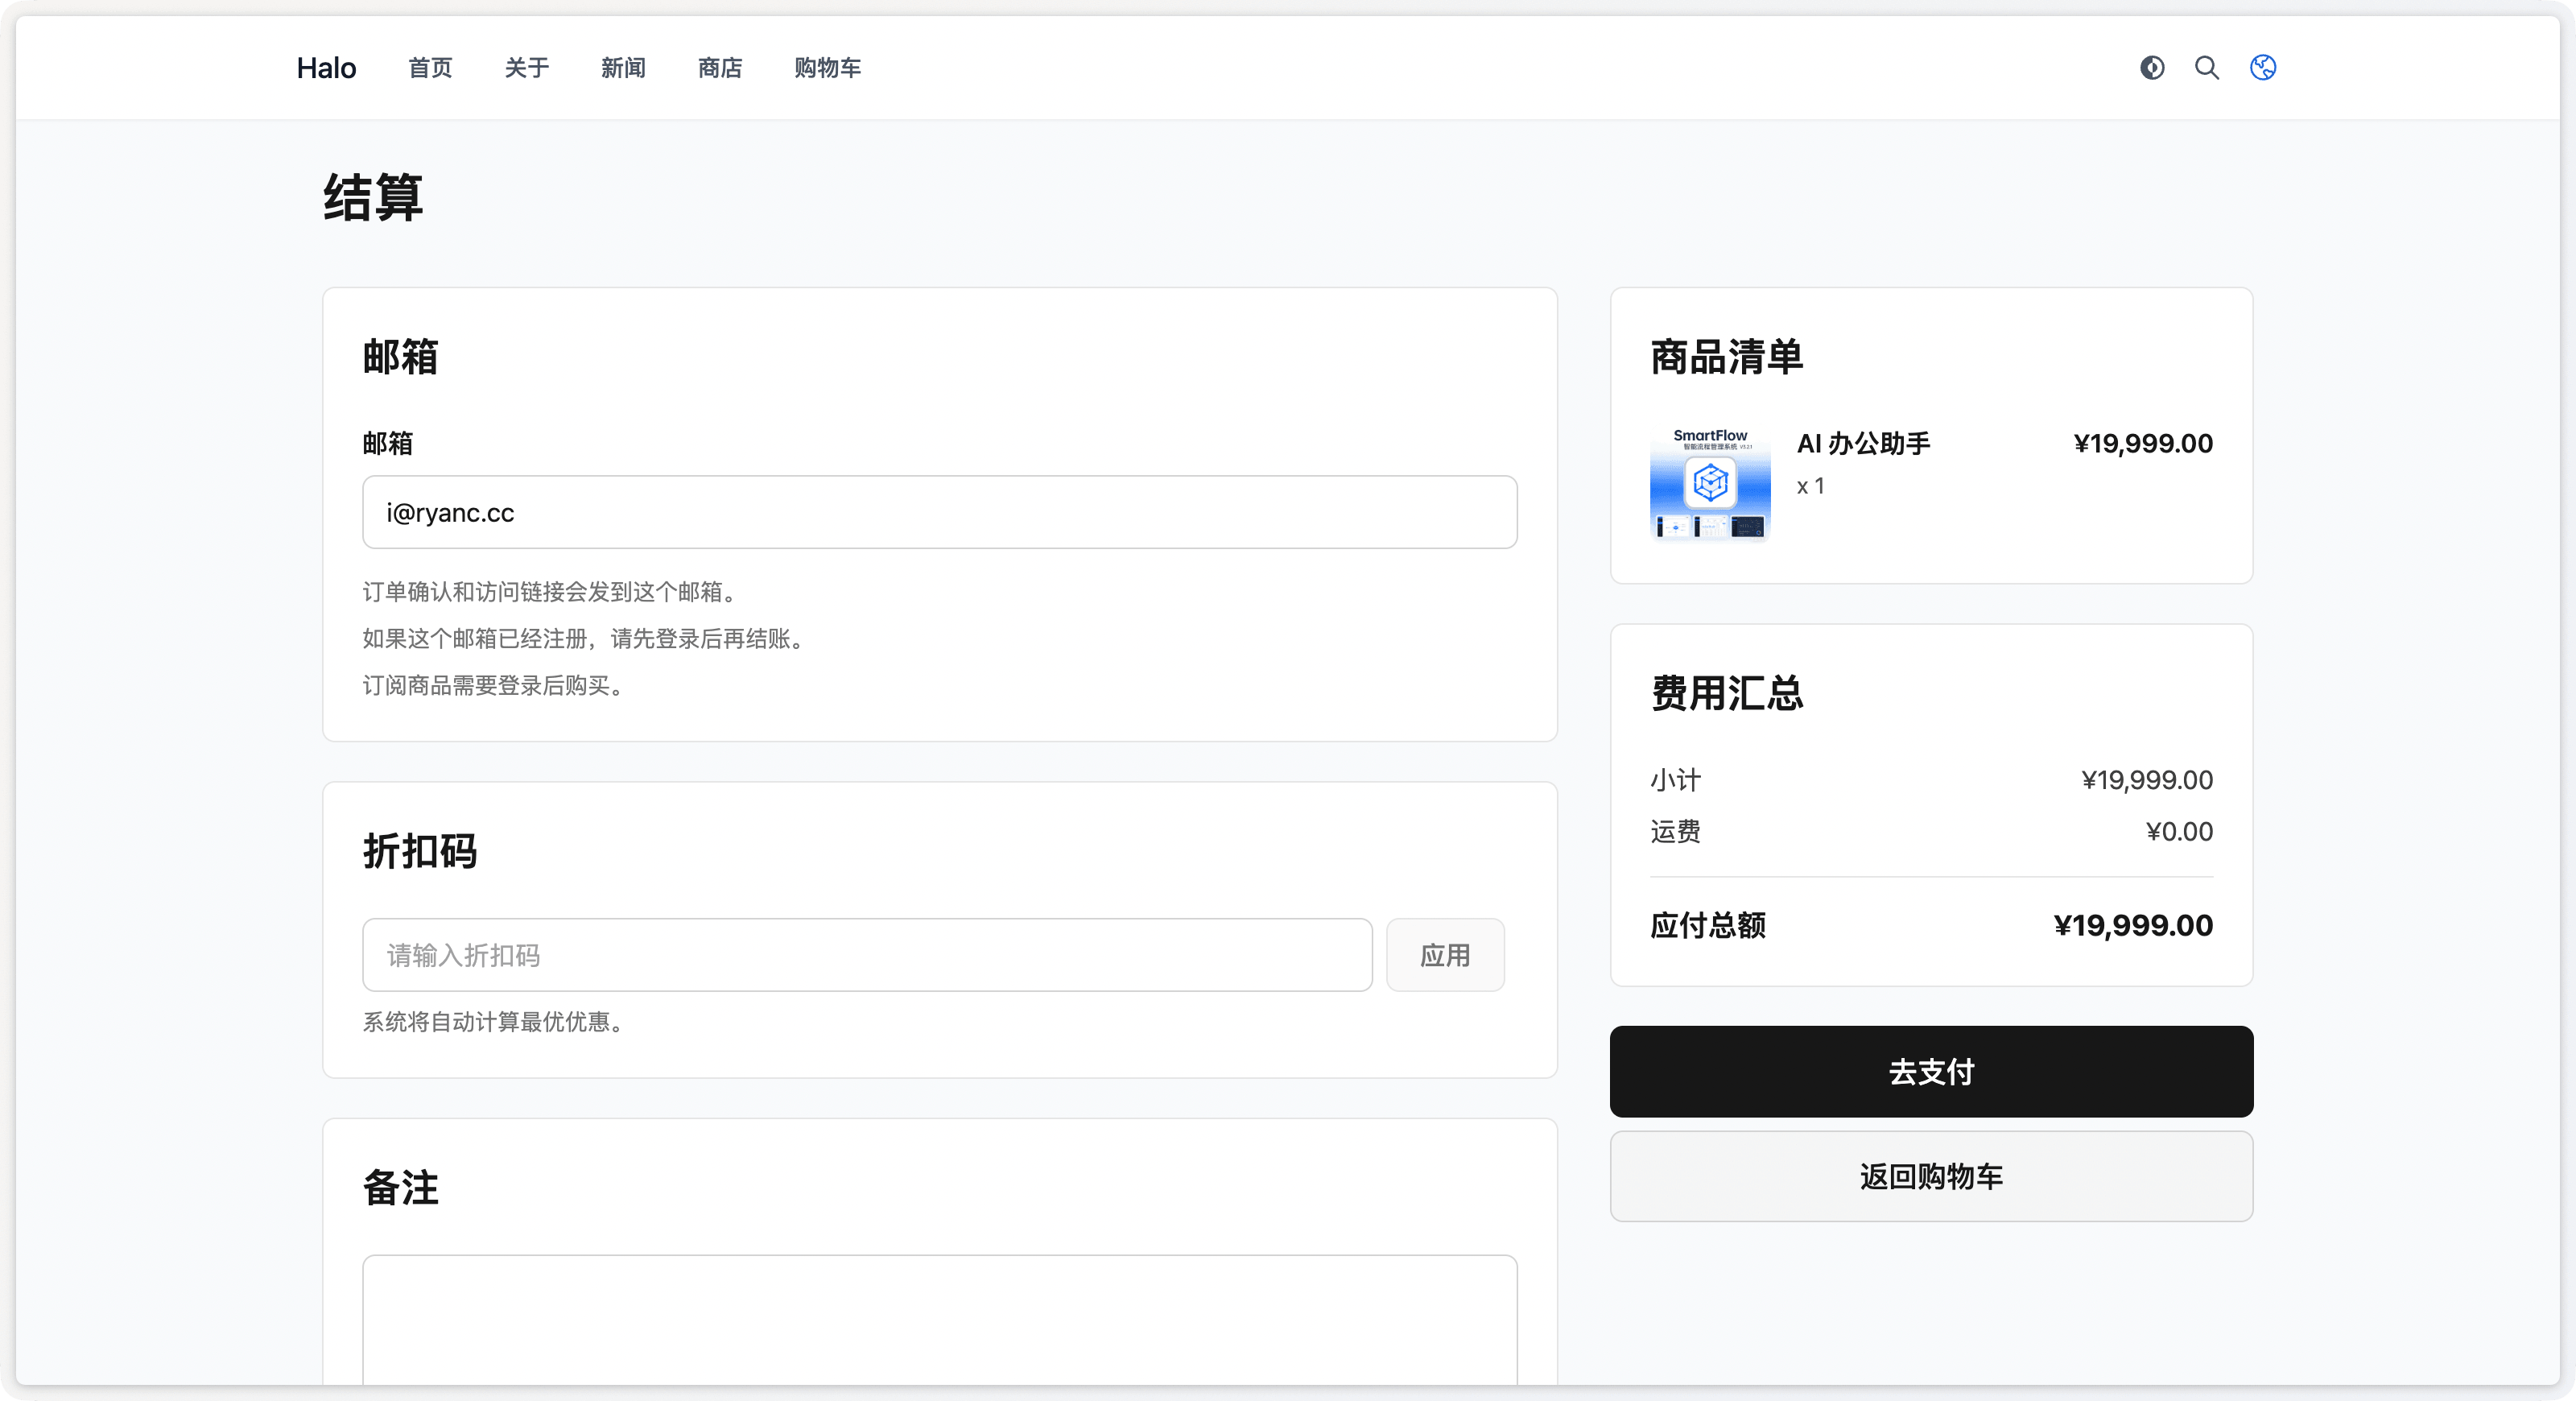Click the 折扣码 section heading

coord(420,851)
